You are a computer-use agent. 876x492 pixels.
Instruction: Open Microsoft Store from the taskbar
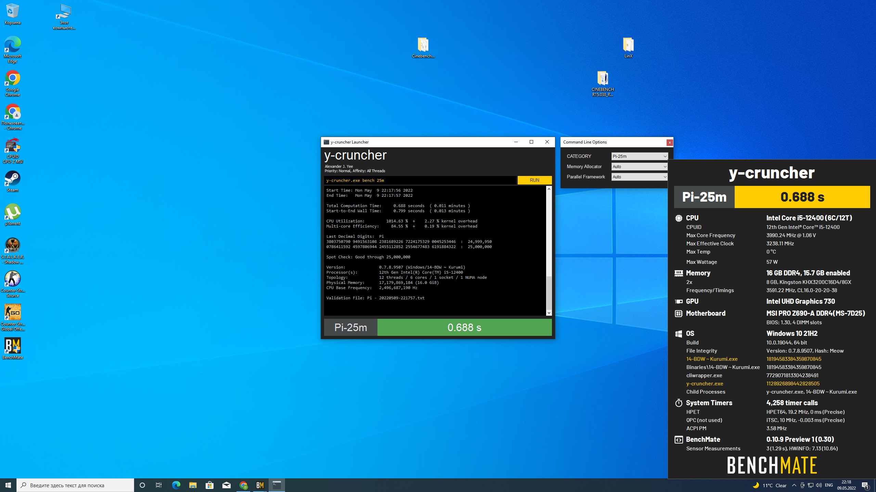click(x=209, y=485)
